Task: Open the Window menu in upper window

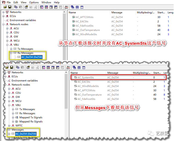Action: click(x=46, y=2)
